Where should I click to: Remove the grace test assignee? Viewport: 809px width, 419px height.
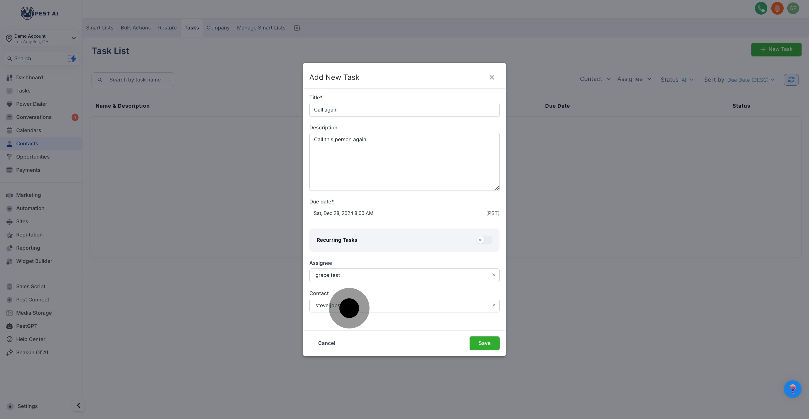click(x=493, y=275)
